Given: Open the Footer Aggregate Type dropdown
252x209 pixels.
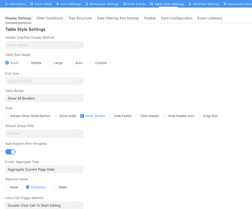Looking at the screenshot, I should tap(44, 169).
